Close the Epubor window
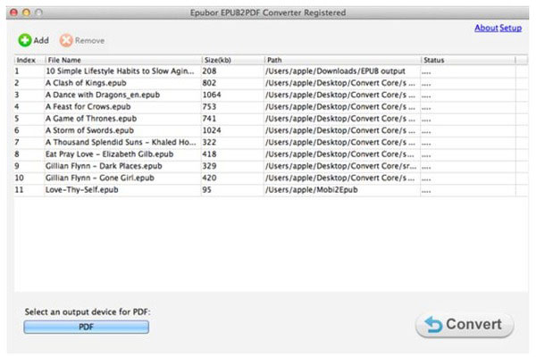Viewport: 536px width, 357px height. coord(13,12)
